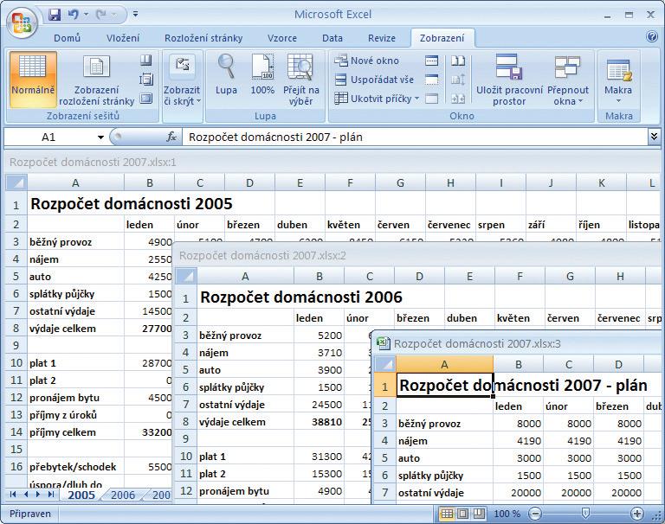Zoom with Přejít na výběr
This screenshot has height=524, width=665.
(x=300, y=80)
